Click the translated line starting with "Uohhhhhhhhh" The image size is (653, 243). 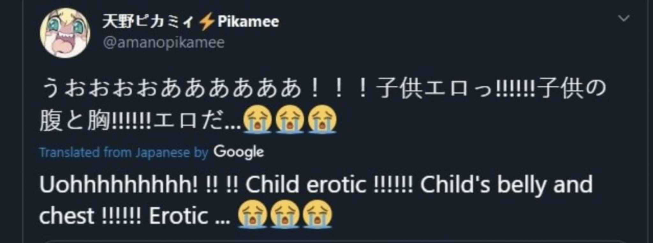(x=316, y=185)
